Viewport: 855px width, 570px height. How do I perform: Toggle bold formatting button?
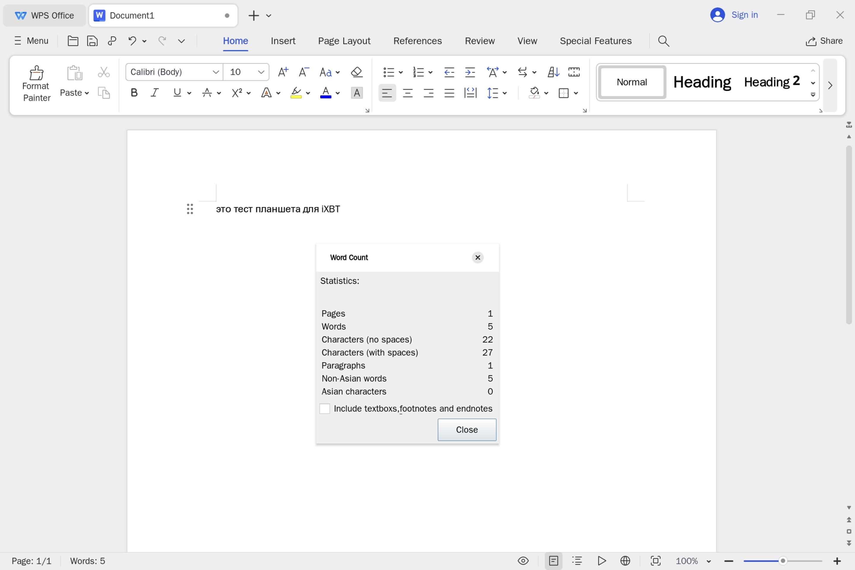point(134,93)
